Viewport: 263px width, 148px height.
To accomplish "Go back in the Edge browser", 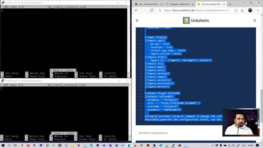I will point(136,10).
